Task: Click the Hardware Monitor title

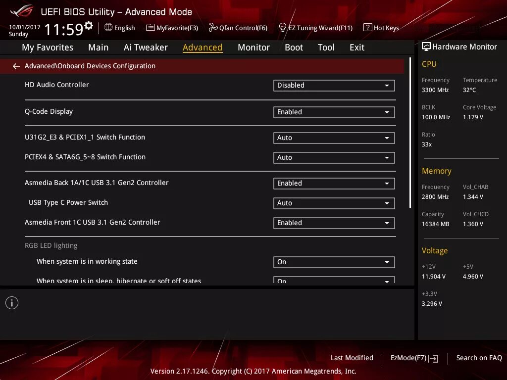Action: (x=464, y=47)
